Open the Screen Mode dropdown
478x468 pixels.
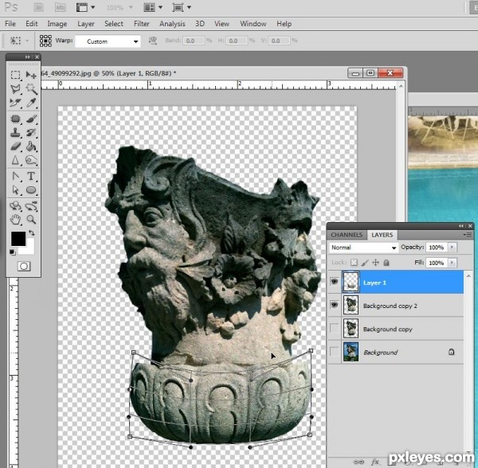coord(182,7)
